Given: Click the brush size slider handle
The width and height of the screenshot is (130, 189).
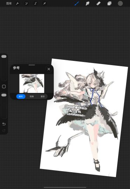Looking at the screenshot, I should click(4, 57).
